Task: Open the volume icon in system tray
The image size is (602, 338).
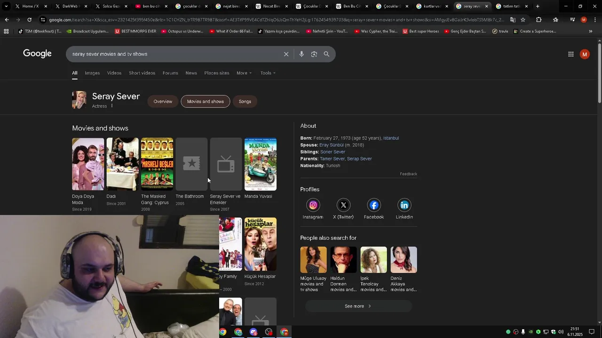Action: [x=561, y=332]
